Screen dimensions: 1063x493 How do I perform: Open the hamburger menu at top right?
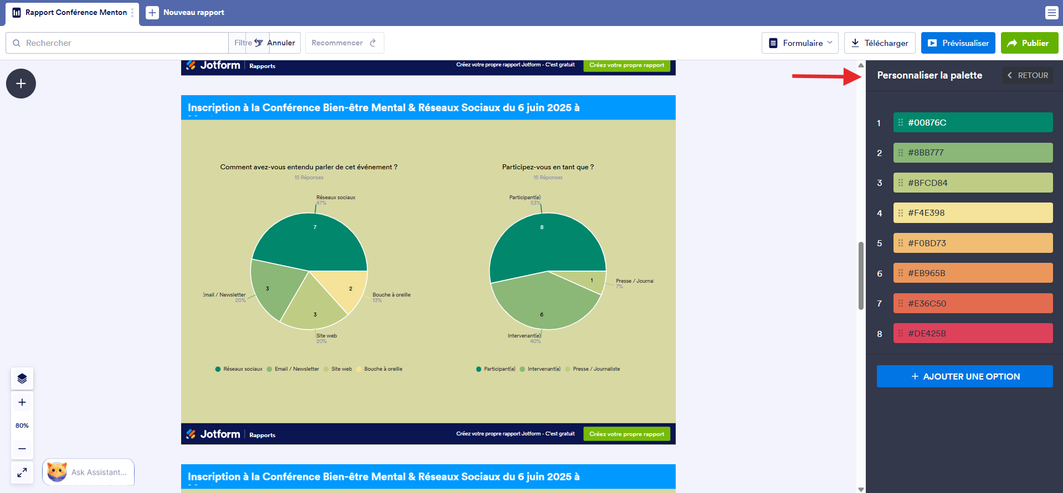(1051, 13)
